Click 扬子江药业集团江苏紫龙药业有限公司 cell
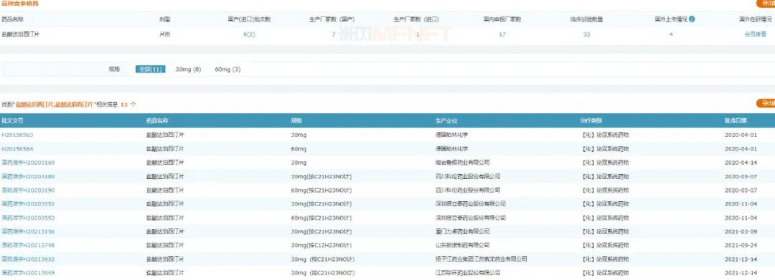 481,259
